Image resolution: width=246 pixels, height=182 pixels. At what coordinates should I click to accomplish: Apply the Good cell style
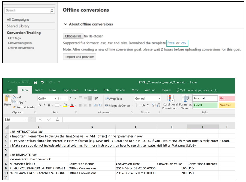click(x=205, y=105)
